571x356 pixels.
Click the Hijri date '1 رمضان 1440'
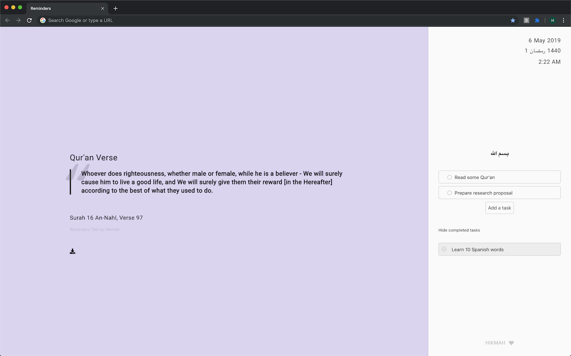tap(542, 51)
